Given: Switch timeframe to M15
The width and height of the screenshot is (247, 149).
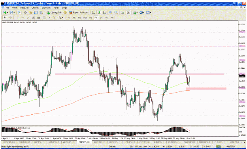Looking at the screenshot, I should [x=80, y=18].
